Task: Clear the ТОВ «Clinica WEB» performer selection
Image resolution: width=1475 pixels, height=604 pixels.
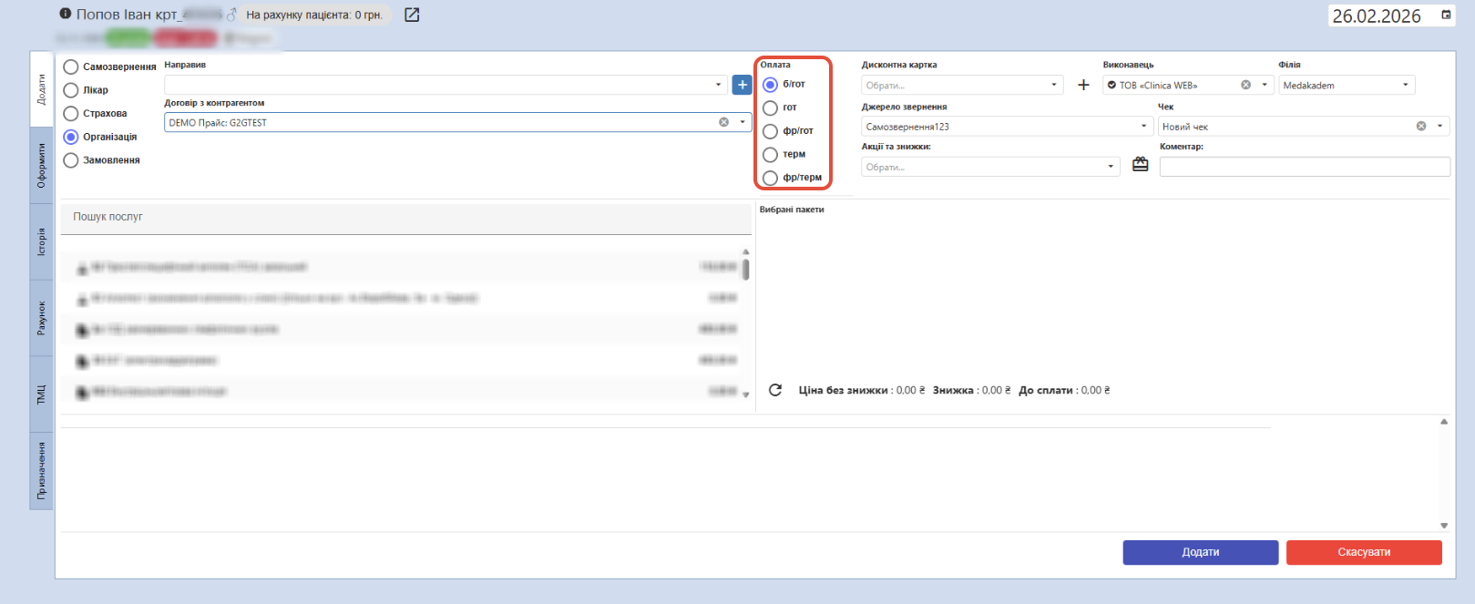Action: tap(1245, 85)
